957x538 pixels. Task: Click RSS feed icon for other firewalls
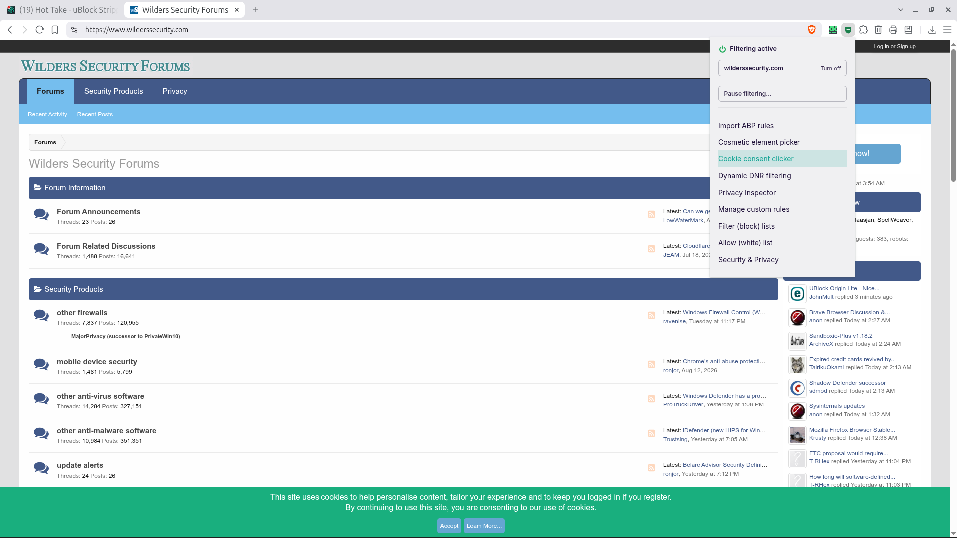pyautogui.click(x=651, y=315)
